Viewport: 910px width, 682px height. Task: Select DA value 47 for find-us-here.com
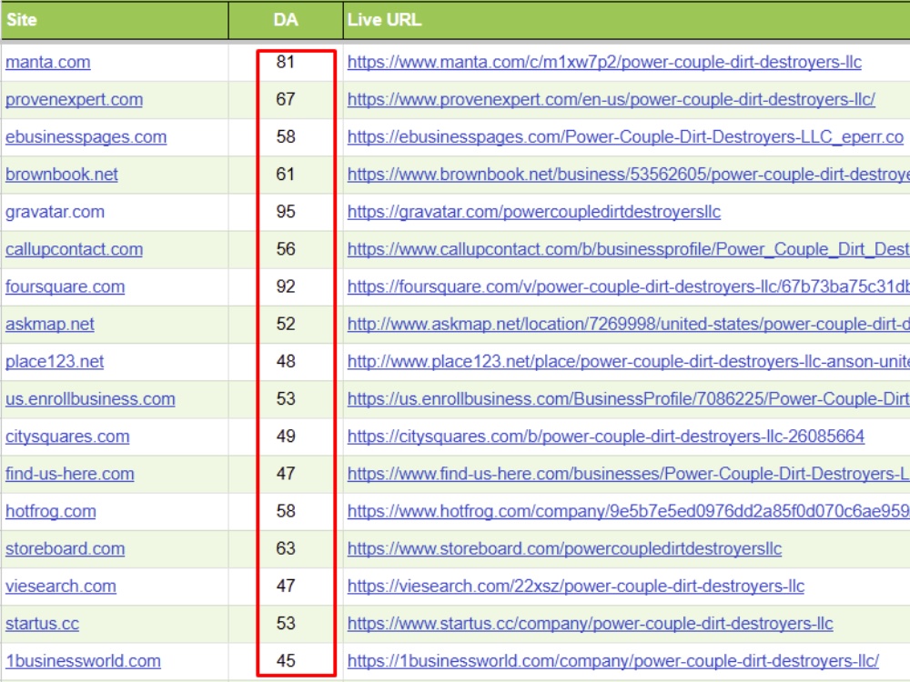pyautogui.click(x=286, y=474)
